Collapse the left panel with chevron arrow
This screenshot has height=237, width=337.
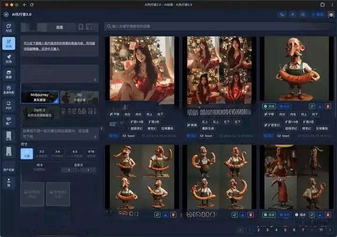(102, 129)
